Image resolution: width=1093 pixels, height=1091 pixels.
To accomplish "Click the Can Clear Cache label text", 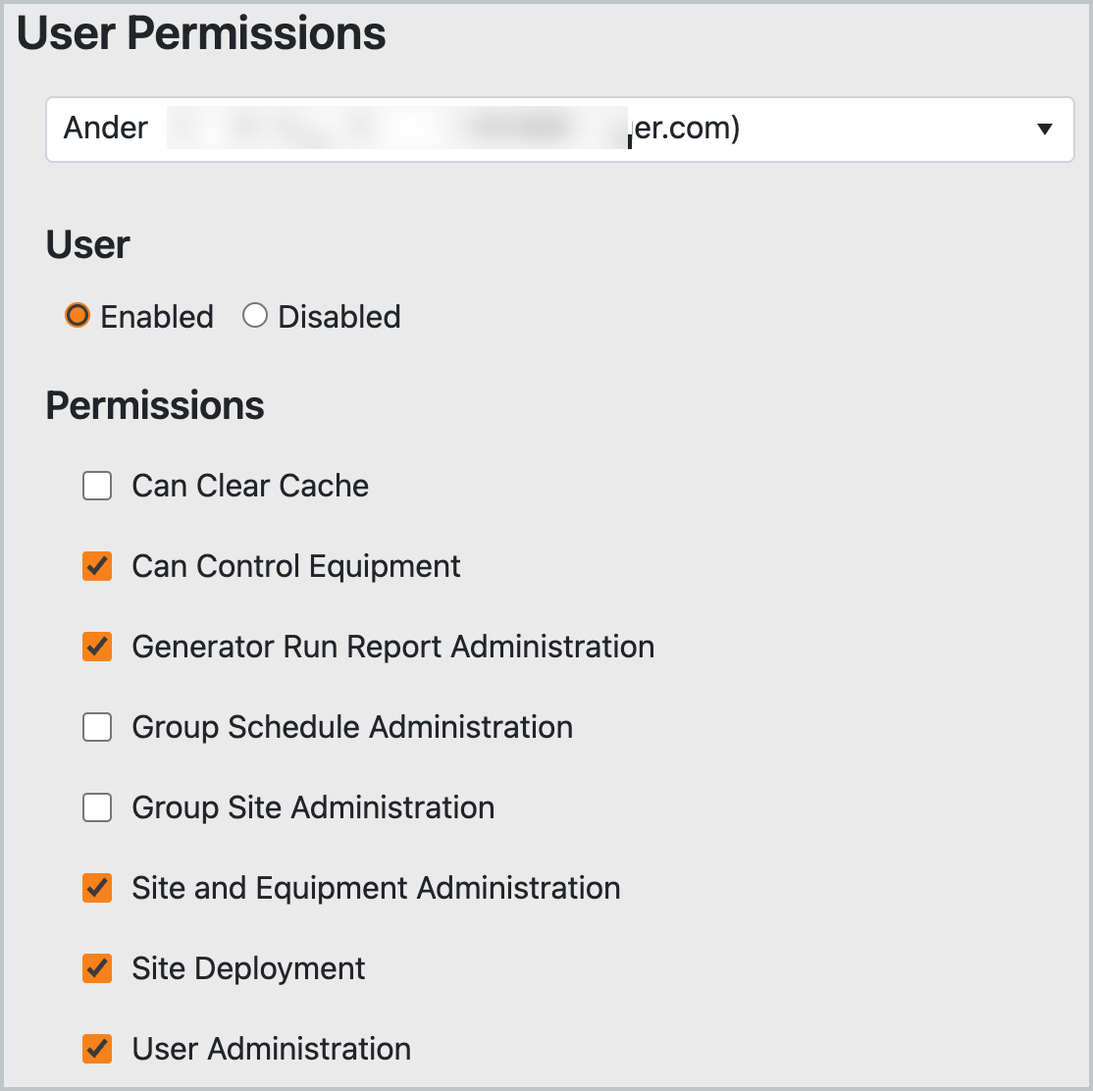I will tap(249, 486).
